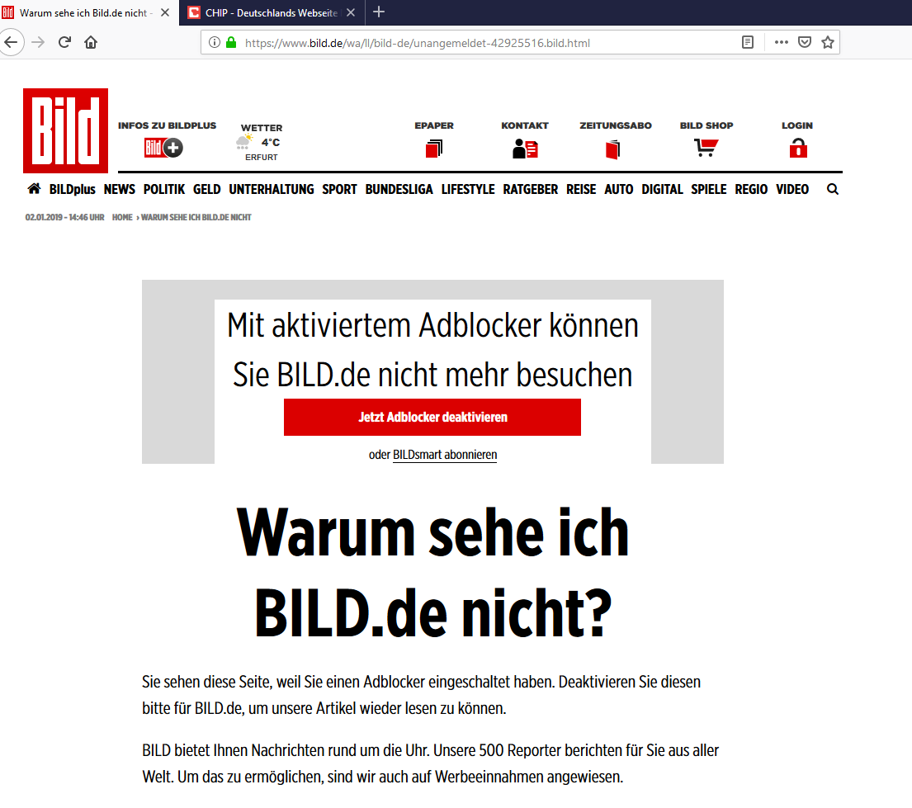Bookmark this page with star icon

point(827,42)
